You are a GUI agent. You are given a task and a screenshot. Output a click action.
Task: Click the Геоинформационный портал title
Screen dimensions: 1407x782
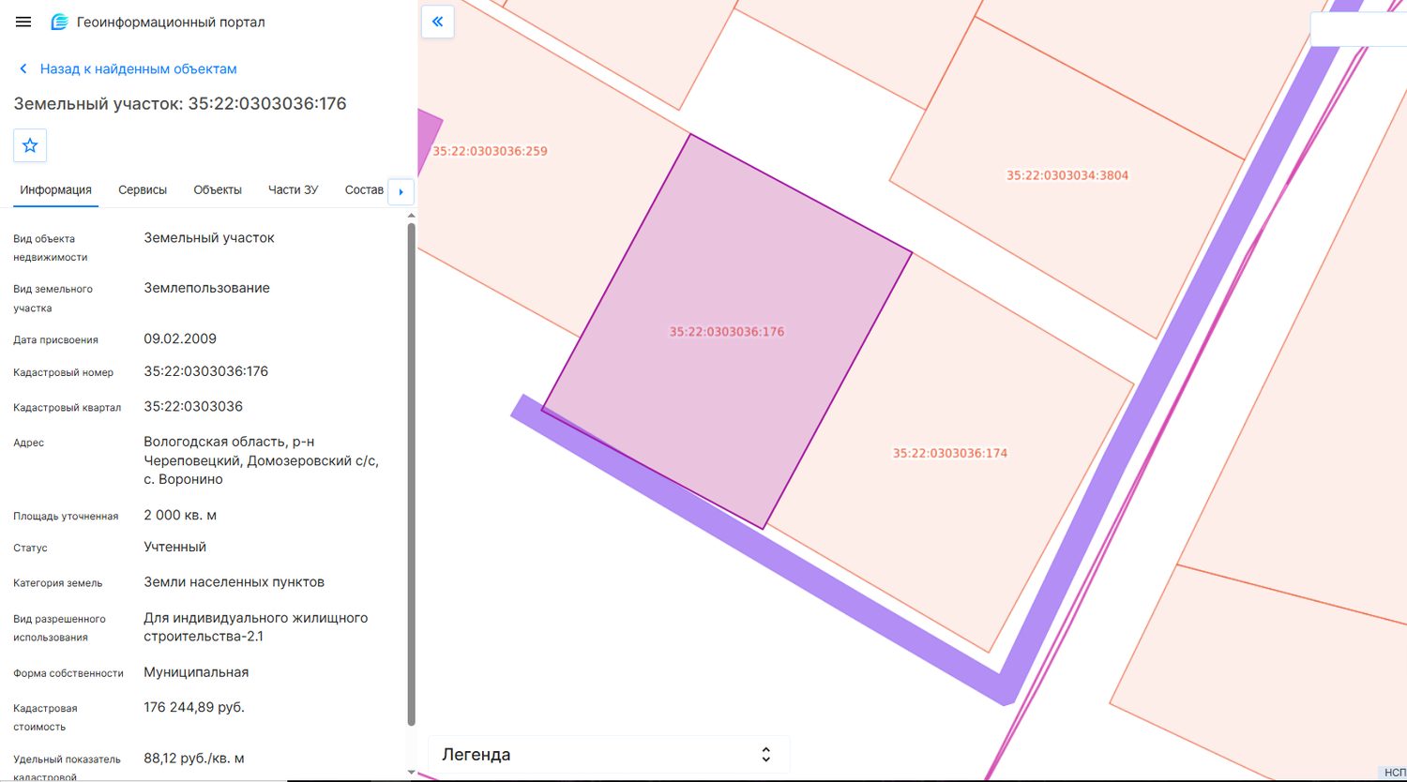[171, 22]
